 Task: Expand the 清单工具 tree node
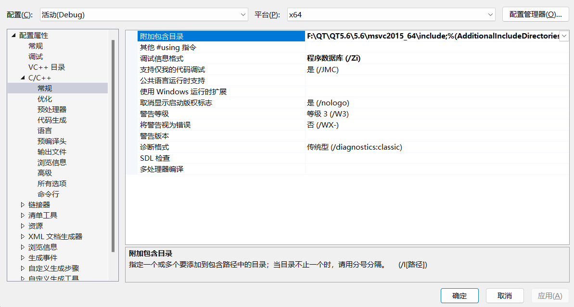23,216
